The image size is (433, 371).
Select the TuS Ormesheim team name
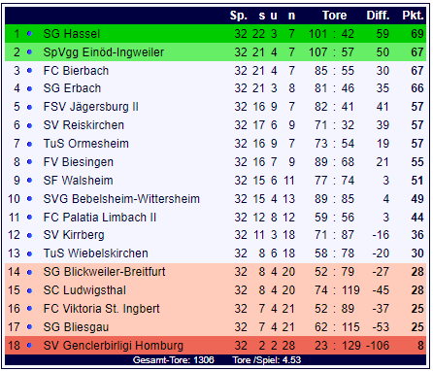pos(86,144)
